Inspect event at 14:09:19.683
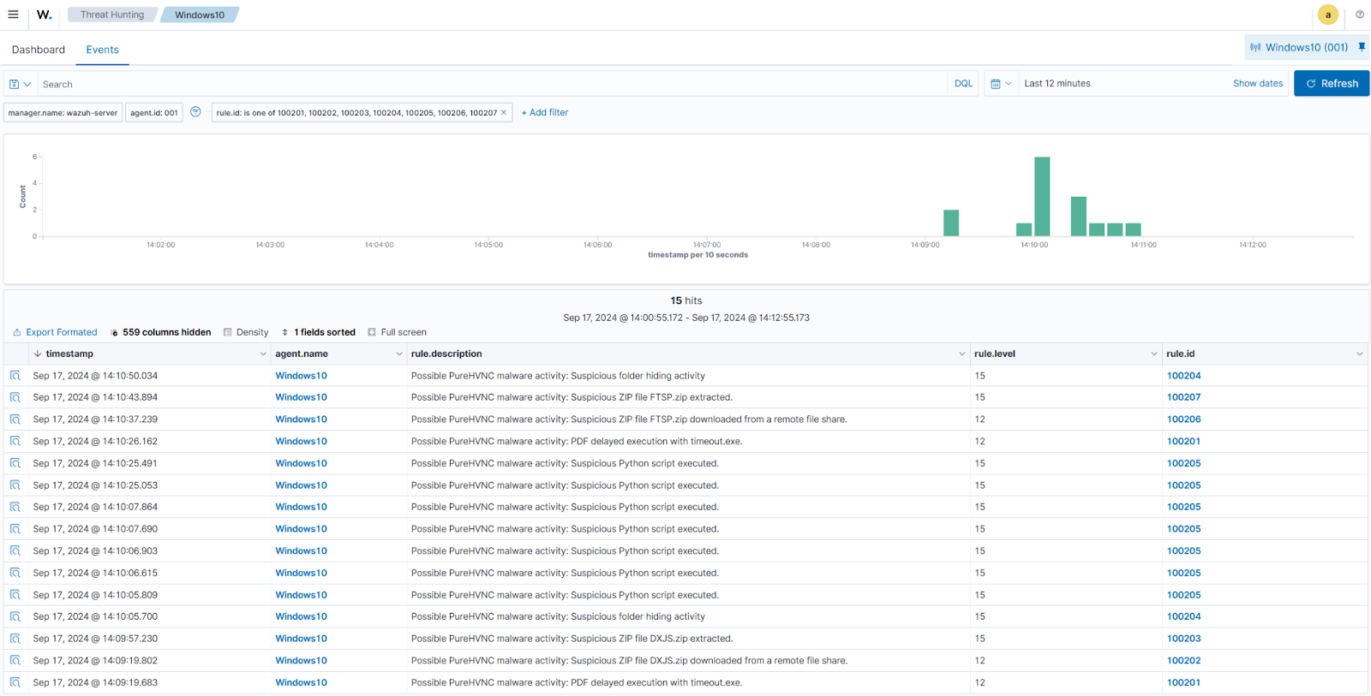 click(x=15, y=682)
